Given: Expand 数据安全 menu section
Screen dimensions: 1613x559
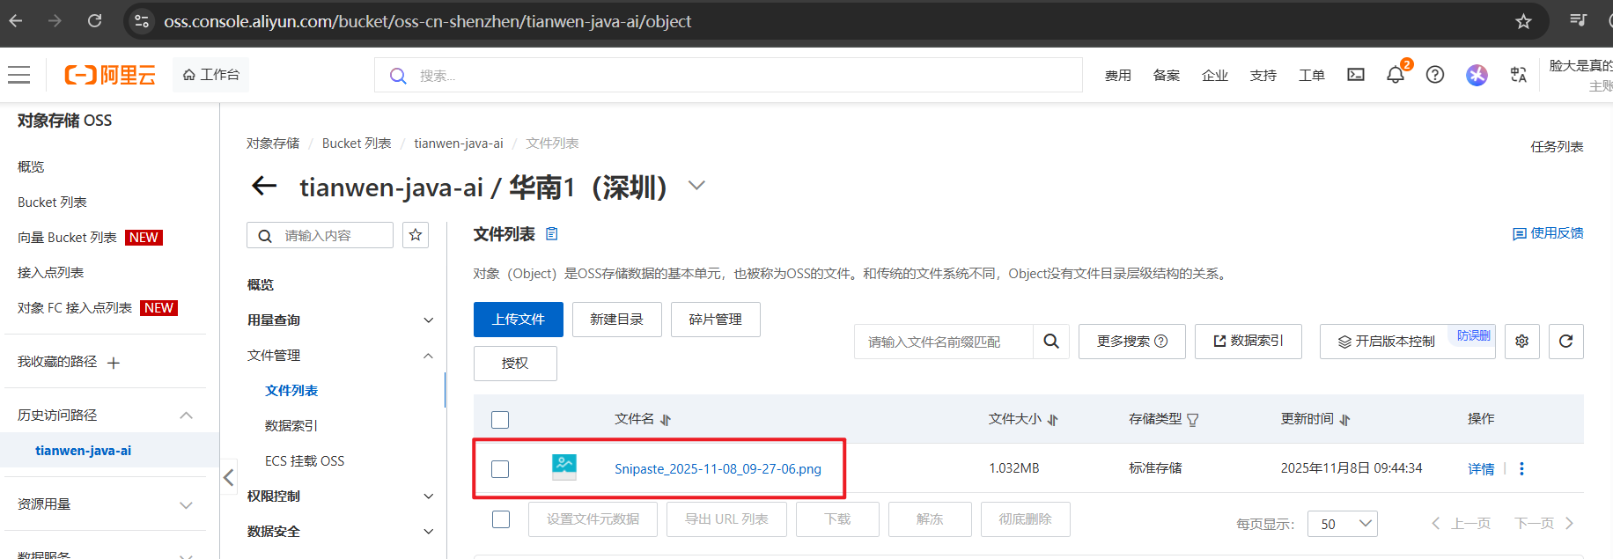Looking at the screenshot, I should (428, 532).
